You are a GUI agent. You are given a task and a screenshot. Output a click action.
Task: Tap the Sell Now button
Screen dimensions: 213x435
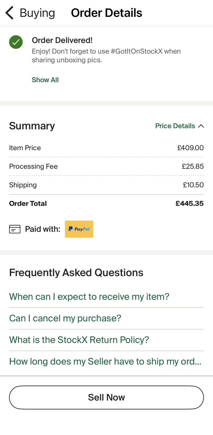(106, 397)
